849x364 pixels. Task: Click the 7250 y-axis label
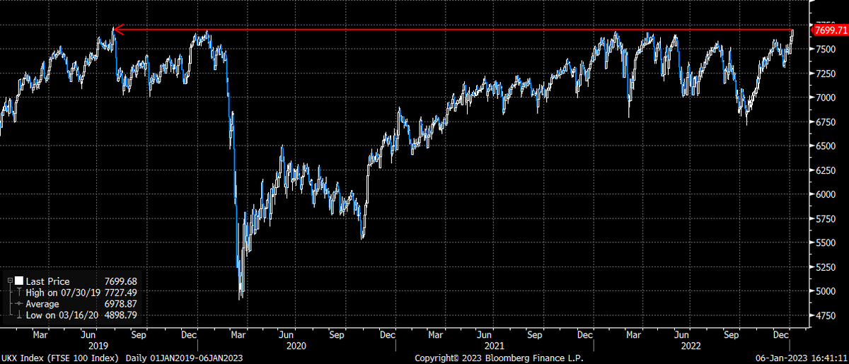coord(826,74)
